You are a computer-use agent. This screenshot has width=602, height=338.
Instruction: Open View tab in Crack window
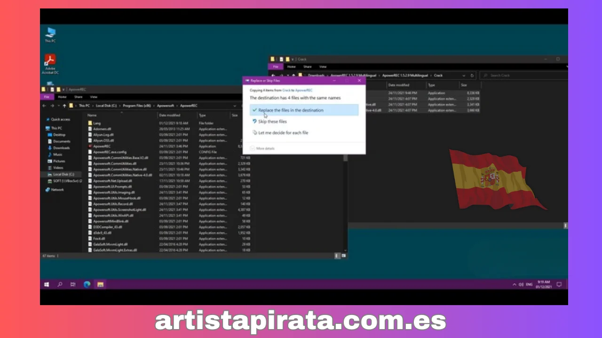(x=323, y=67)
